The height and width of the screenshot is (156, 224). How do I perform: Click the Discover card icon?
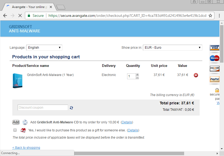214,69
